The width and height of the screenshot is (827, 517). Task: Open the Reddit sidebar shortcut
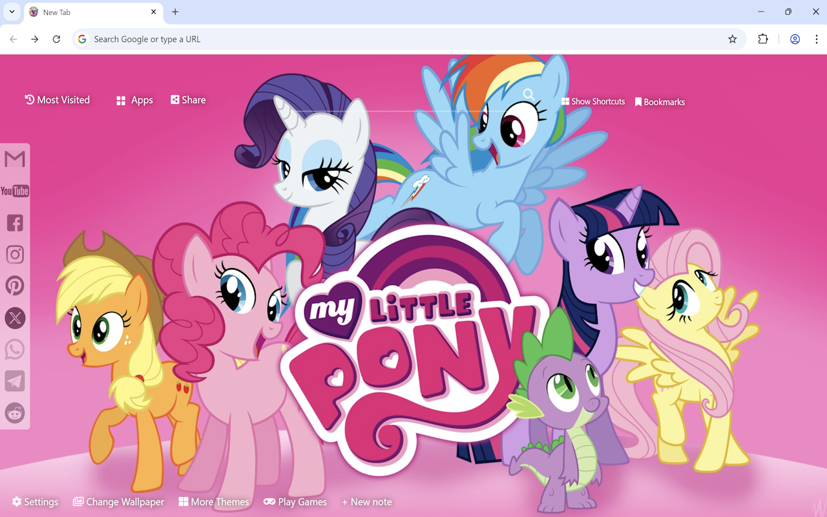click(x=15, y=412)
